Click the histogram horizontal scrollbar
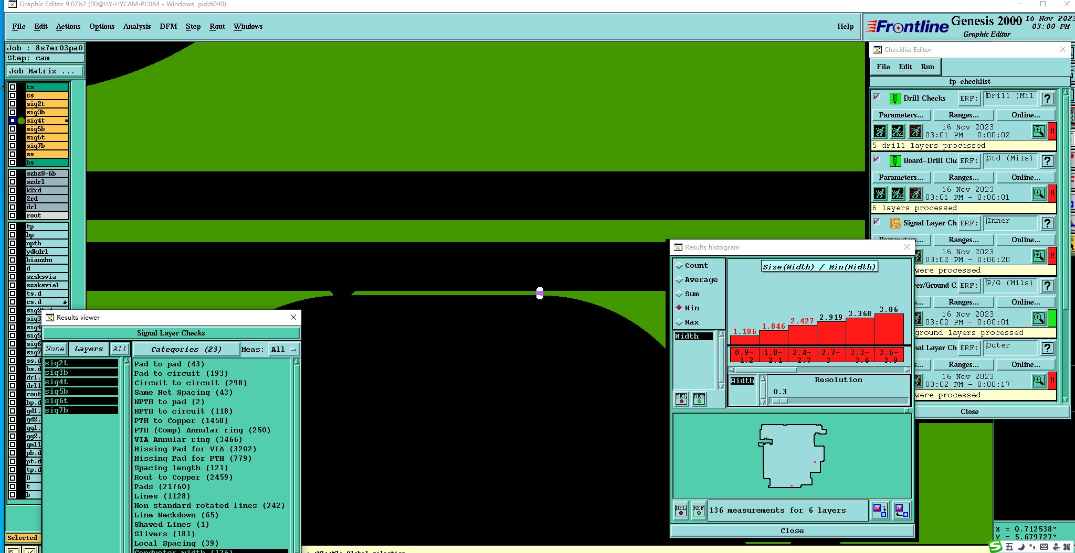The width and height of the screenshot is (1075, 553). (819, 370)
